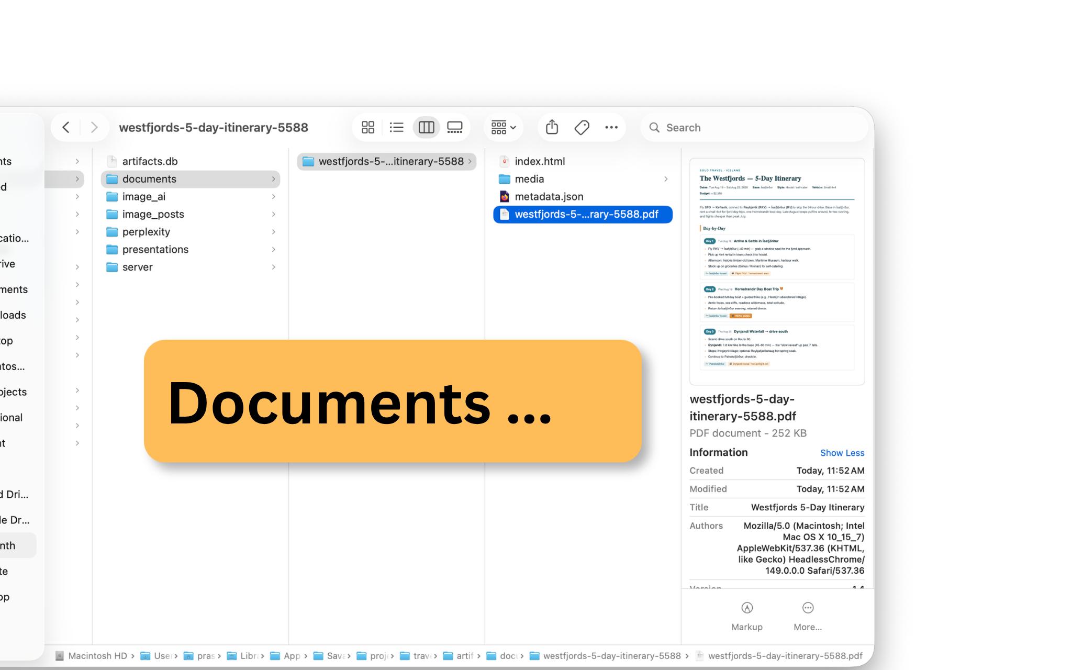Expand the media folder chevron
This screenshot has width=1072, height=670.
(666, 179)
